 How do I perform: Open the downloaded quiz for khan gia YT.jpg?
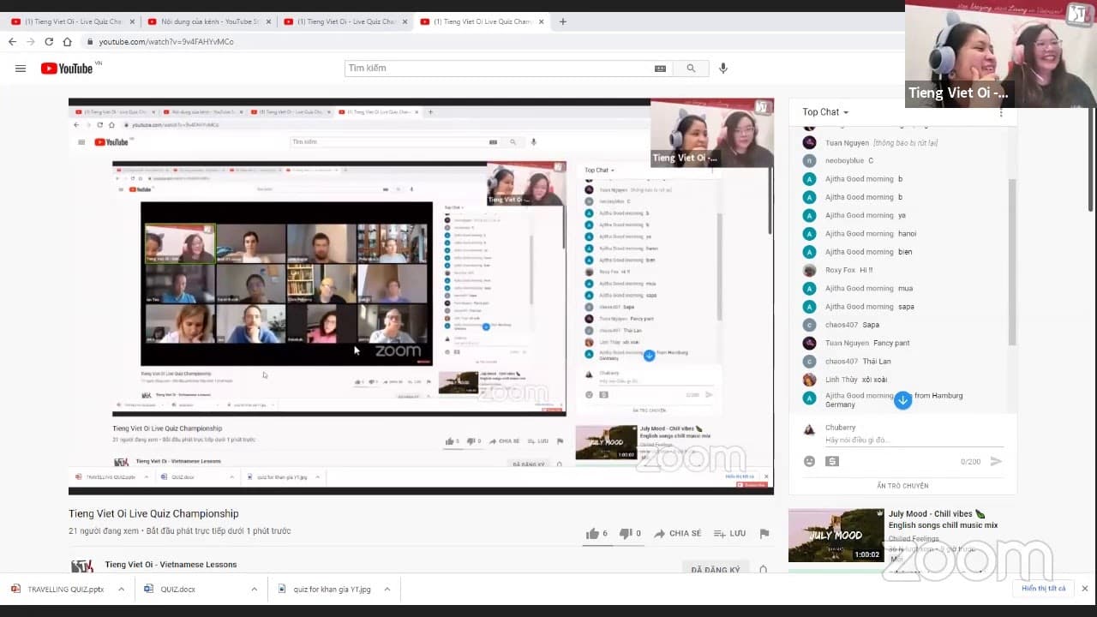pos(331,590)
